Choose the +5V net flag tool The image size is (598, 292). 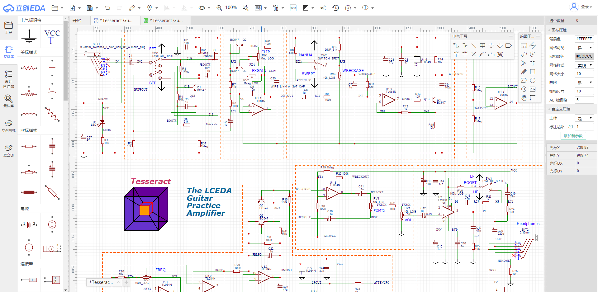465,54
